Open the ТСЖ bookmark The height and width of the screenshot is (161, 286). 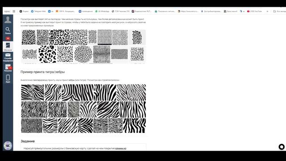[x=121, y=11]
